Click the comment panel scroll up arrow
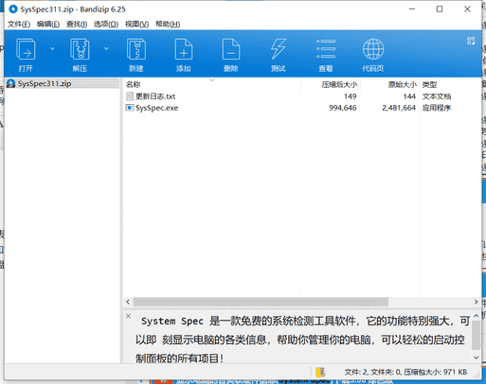The image size is (486, 384). tap(477, 316)
